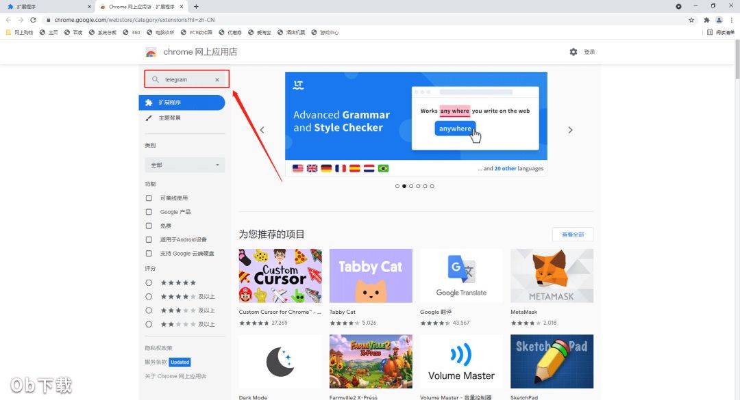Select the four stars 及以上 rating

coord(149,296)
